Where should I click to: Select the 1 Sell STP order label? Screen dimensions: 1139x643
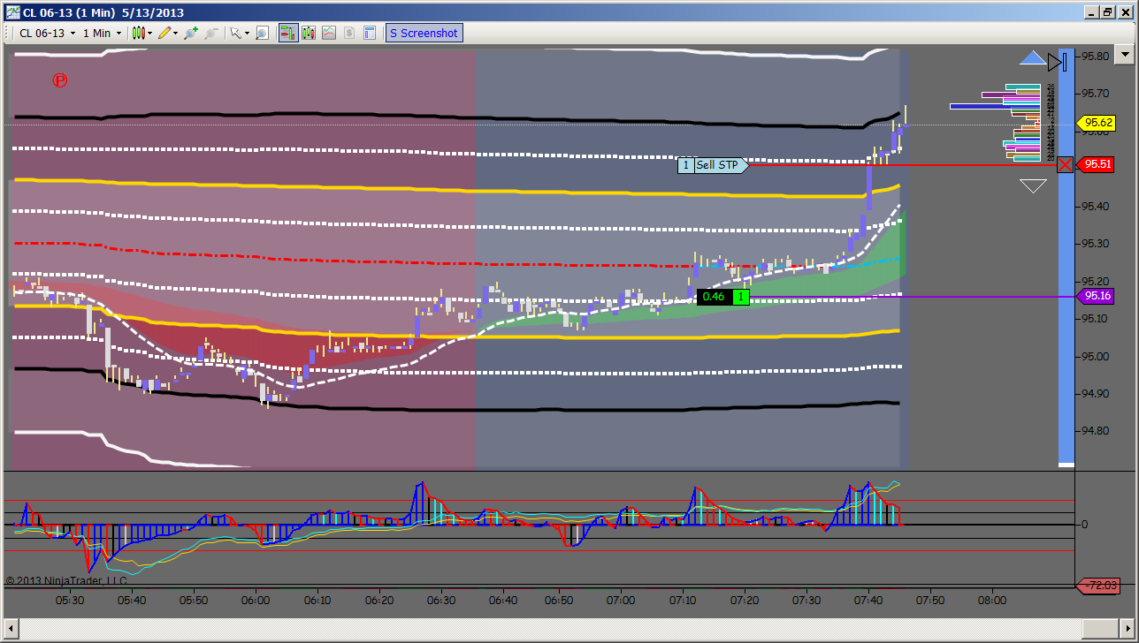click(714, 165)
